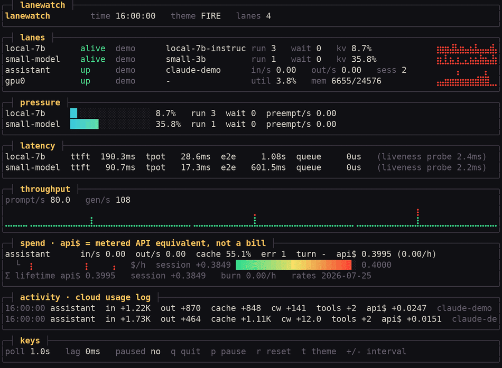Click pressure 35.8% percentage value
502x368 pixels.
[168, 124]
